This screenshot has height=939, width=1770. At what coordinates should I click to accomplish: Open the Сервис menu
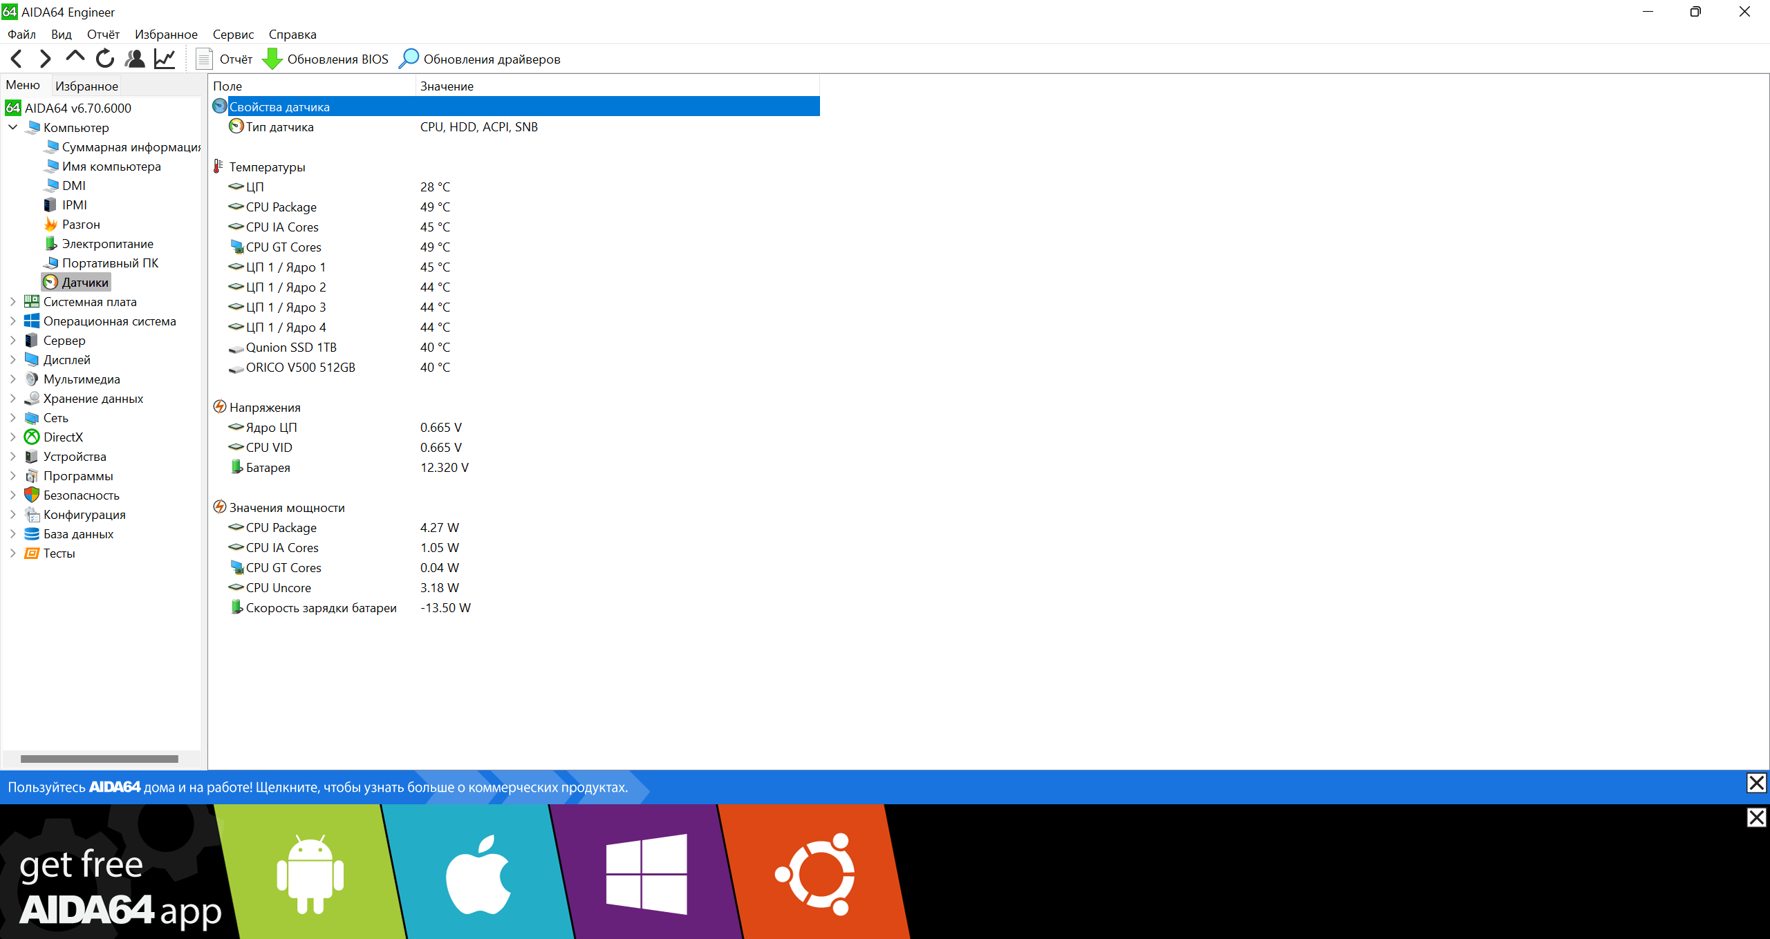(233, 35)
